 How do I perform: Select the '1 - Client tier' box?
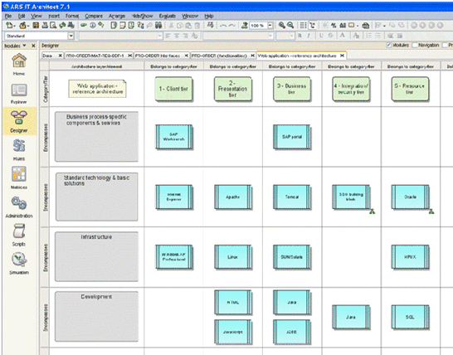(173, 89)
